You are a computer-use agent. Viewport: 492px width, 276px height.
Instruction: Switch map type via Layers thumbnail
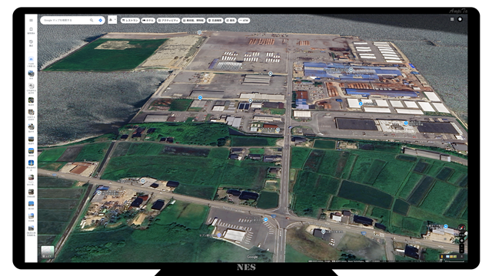(48, 252)
